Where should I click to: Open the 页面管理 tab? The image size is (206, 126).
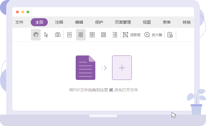(123, 22)
